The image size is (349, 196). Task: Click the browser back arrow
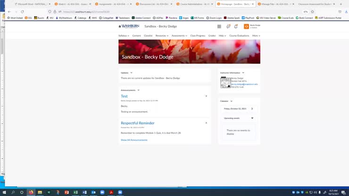[x=9, y=12]
